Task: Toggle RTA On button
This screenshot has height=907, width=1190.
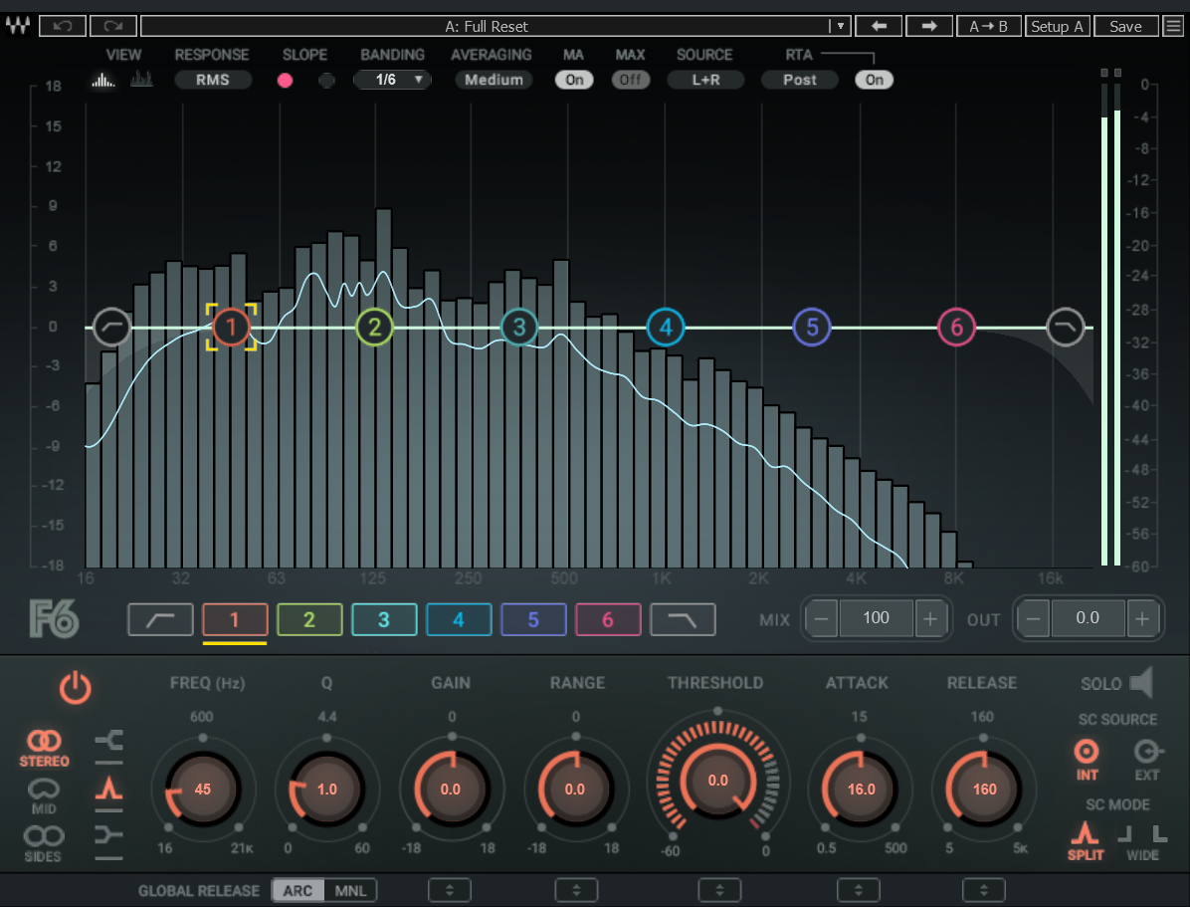Action: coord(875,80)
